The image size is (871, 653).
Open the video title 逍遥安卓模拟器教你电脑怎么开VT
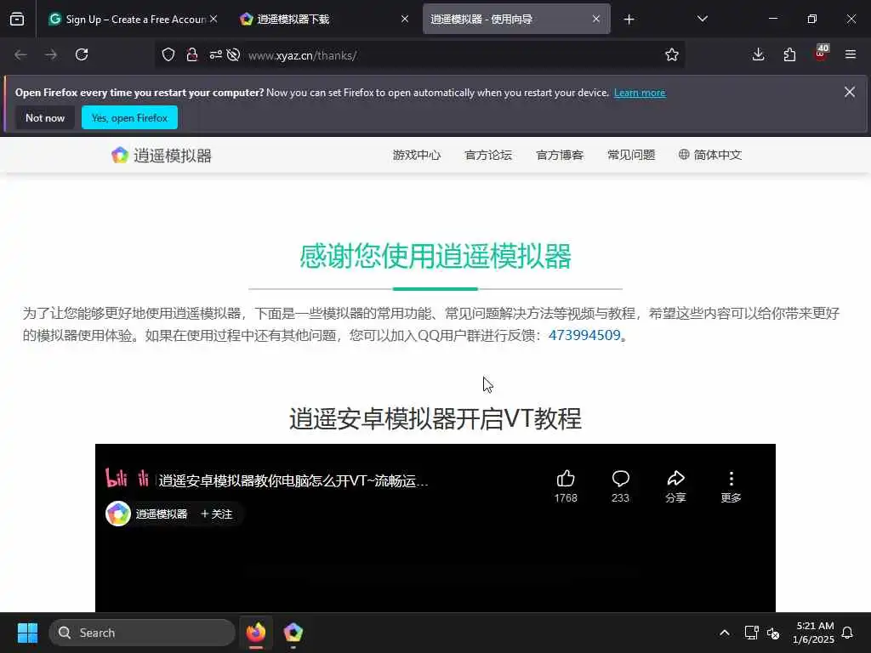tap(293, 481)
